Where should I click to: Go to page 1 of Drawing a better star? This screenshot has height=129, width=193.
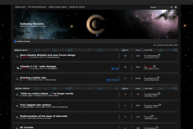point(110,80)
